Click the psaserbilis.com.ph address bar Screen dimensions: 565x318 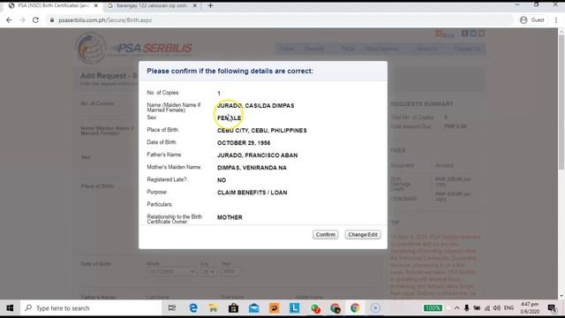(x=281, y=20)
